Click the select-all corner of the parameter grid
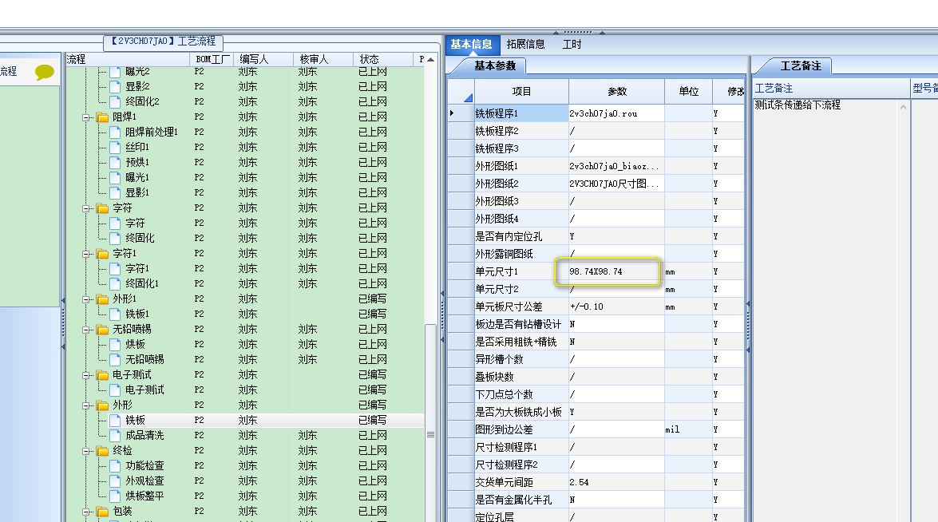938x522 pixels. [461, 92]
